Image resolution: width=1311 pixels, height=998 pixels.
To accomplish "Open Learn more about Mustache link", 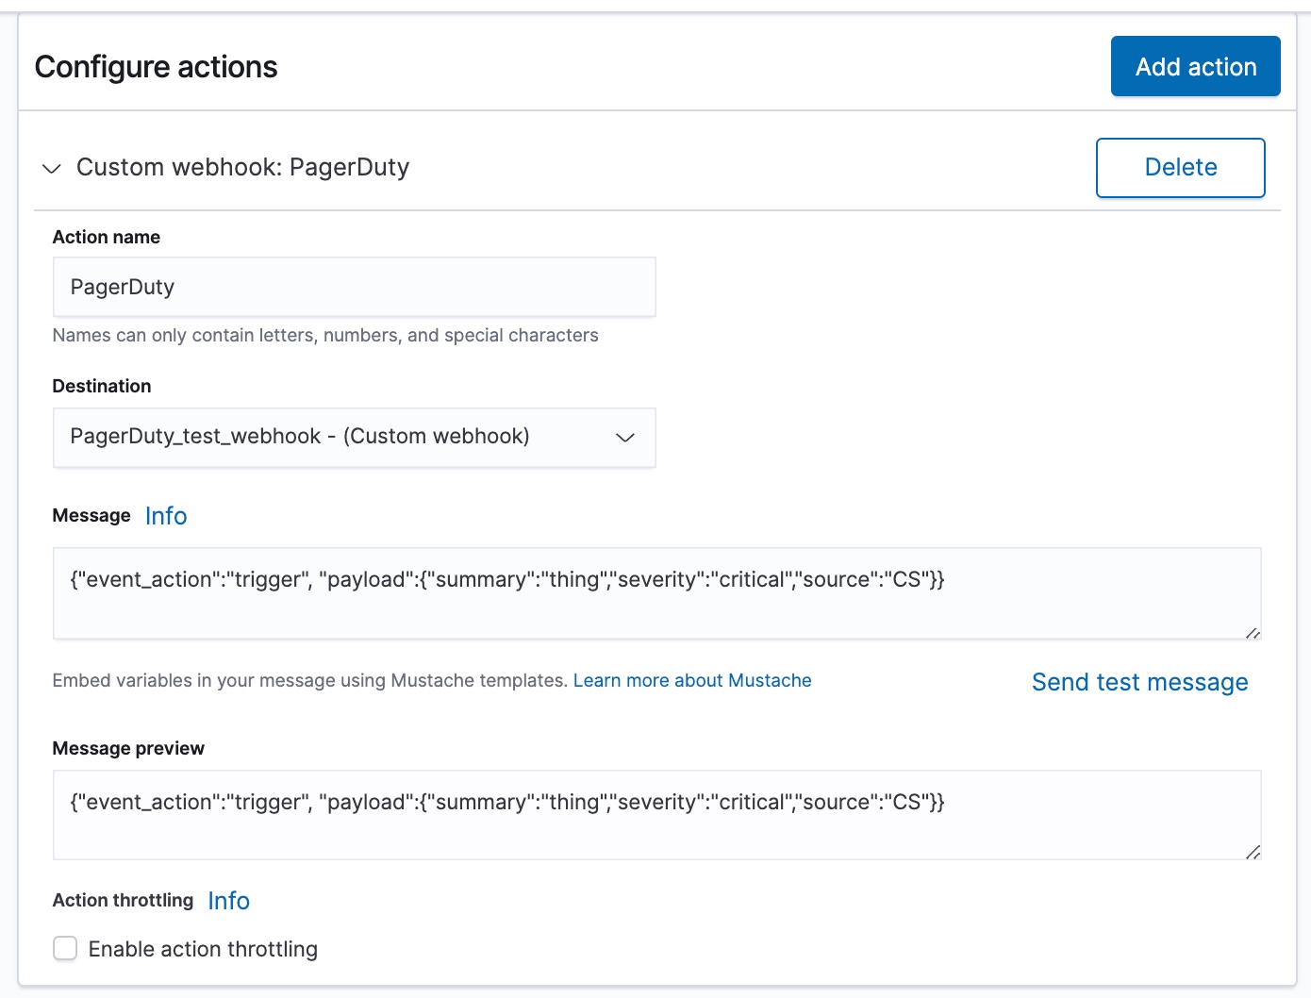I will click(692, 681).
